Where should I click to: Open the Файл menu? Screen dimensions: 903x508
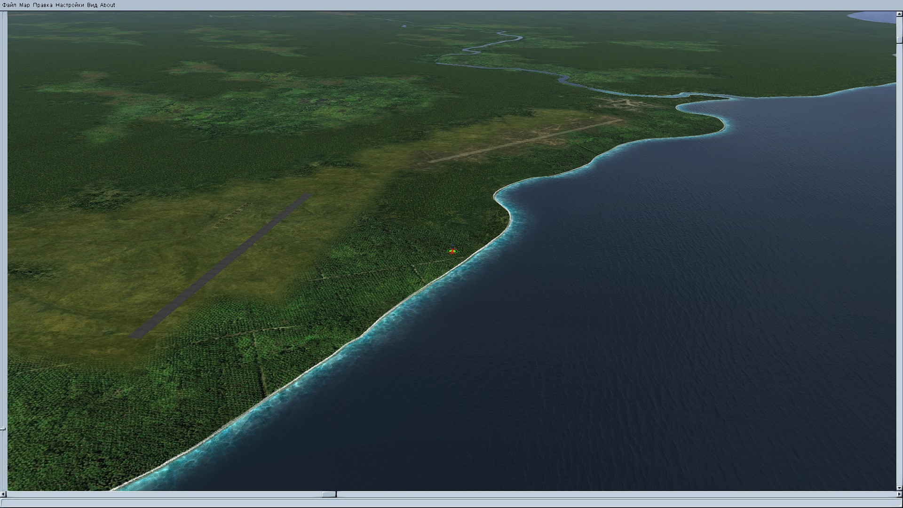tap(9, 5)
